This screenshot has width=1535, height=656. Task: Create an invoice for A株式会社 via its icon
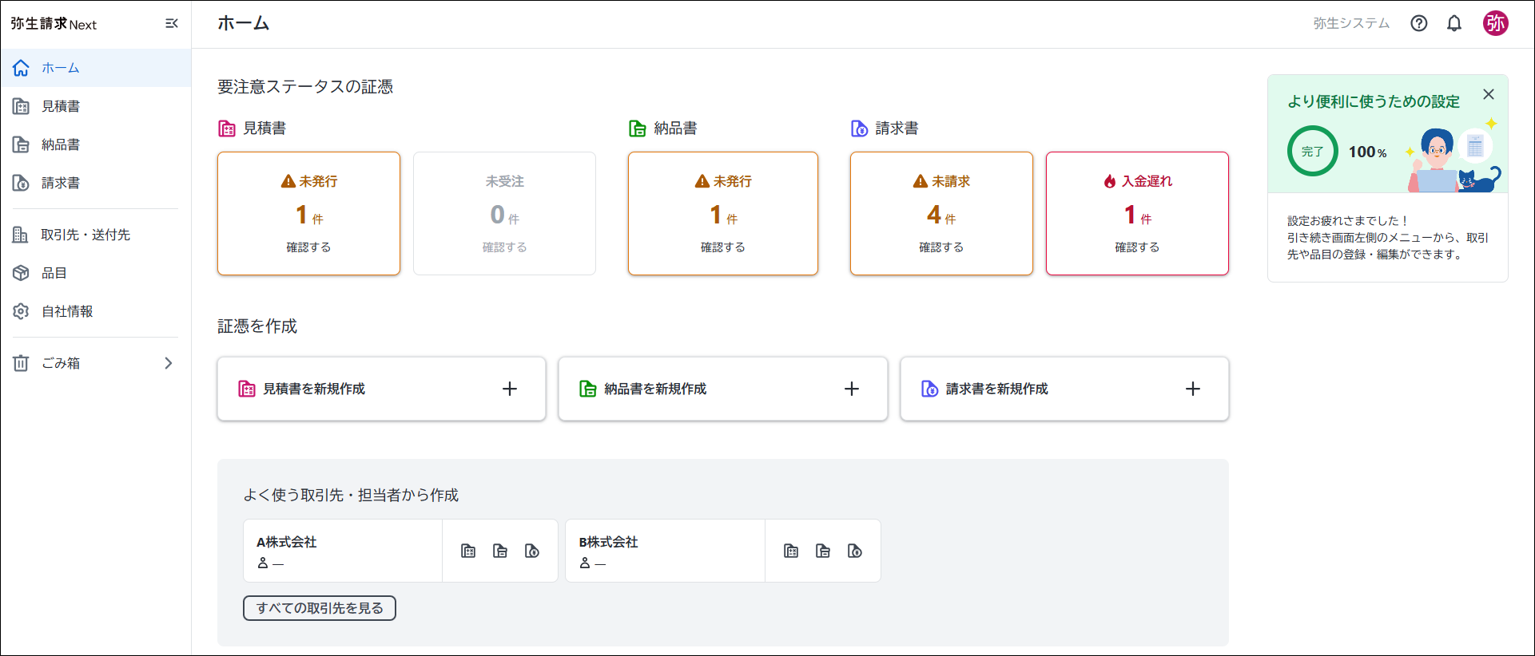tap(532, 551)
